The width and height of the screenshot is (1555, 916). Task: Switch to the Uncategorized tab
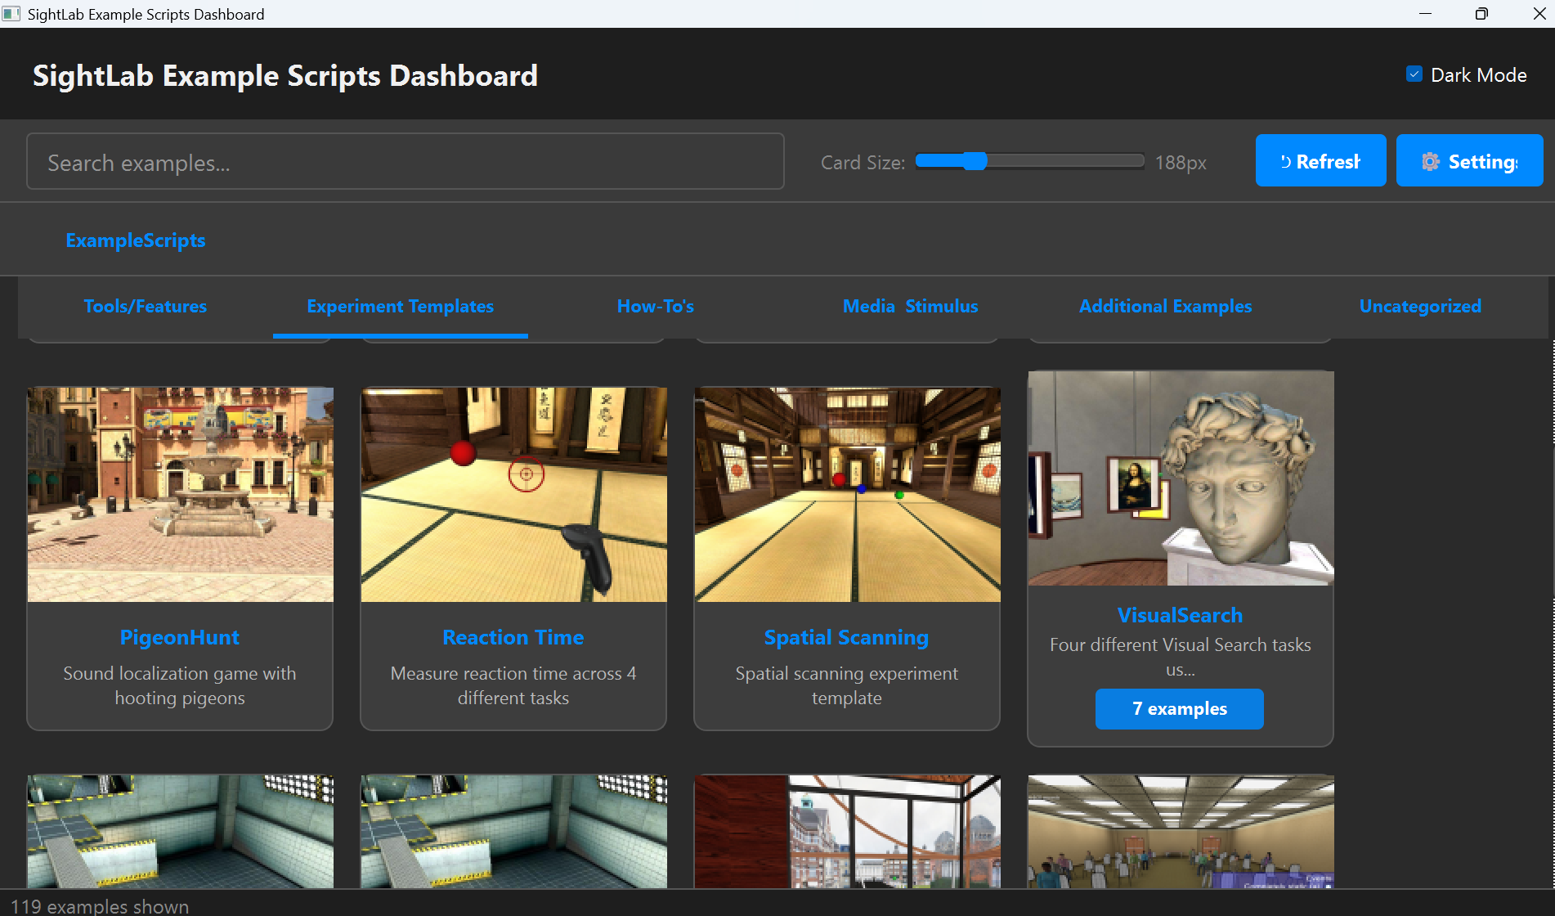[x=1419, y=306]
